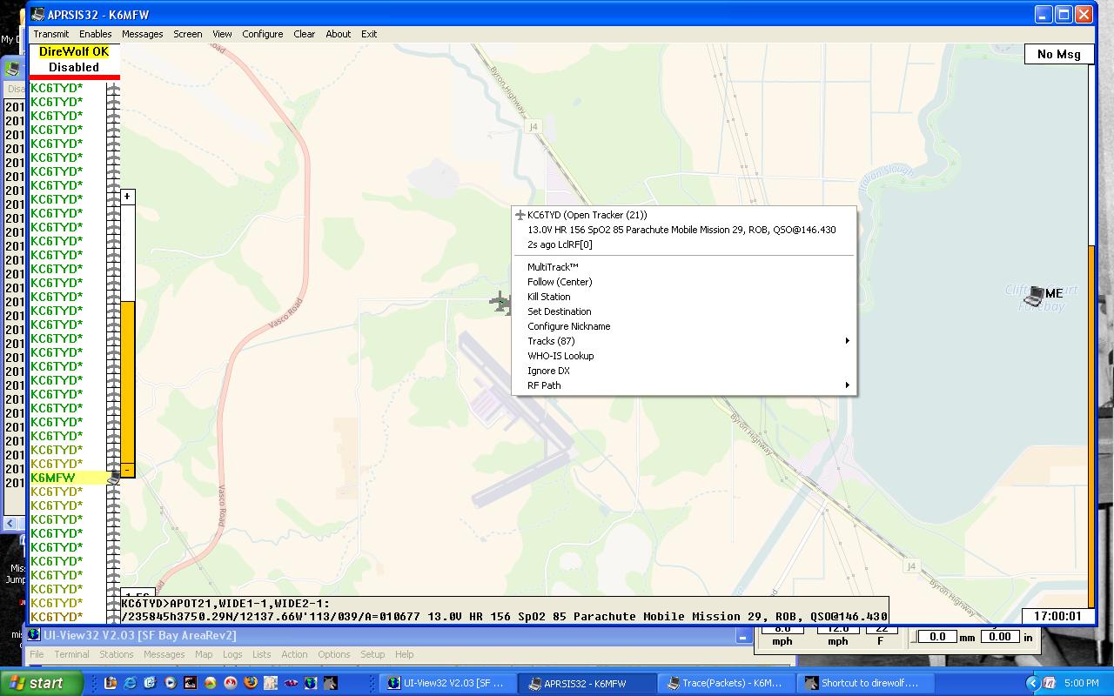Select the highlighted K6MFW station entry
Image resolution: width=1114 pixels, height=696 pixels.
54,478
